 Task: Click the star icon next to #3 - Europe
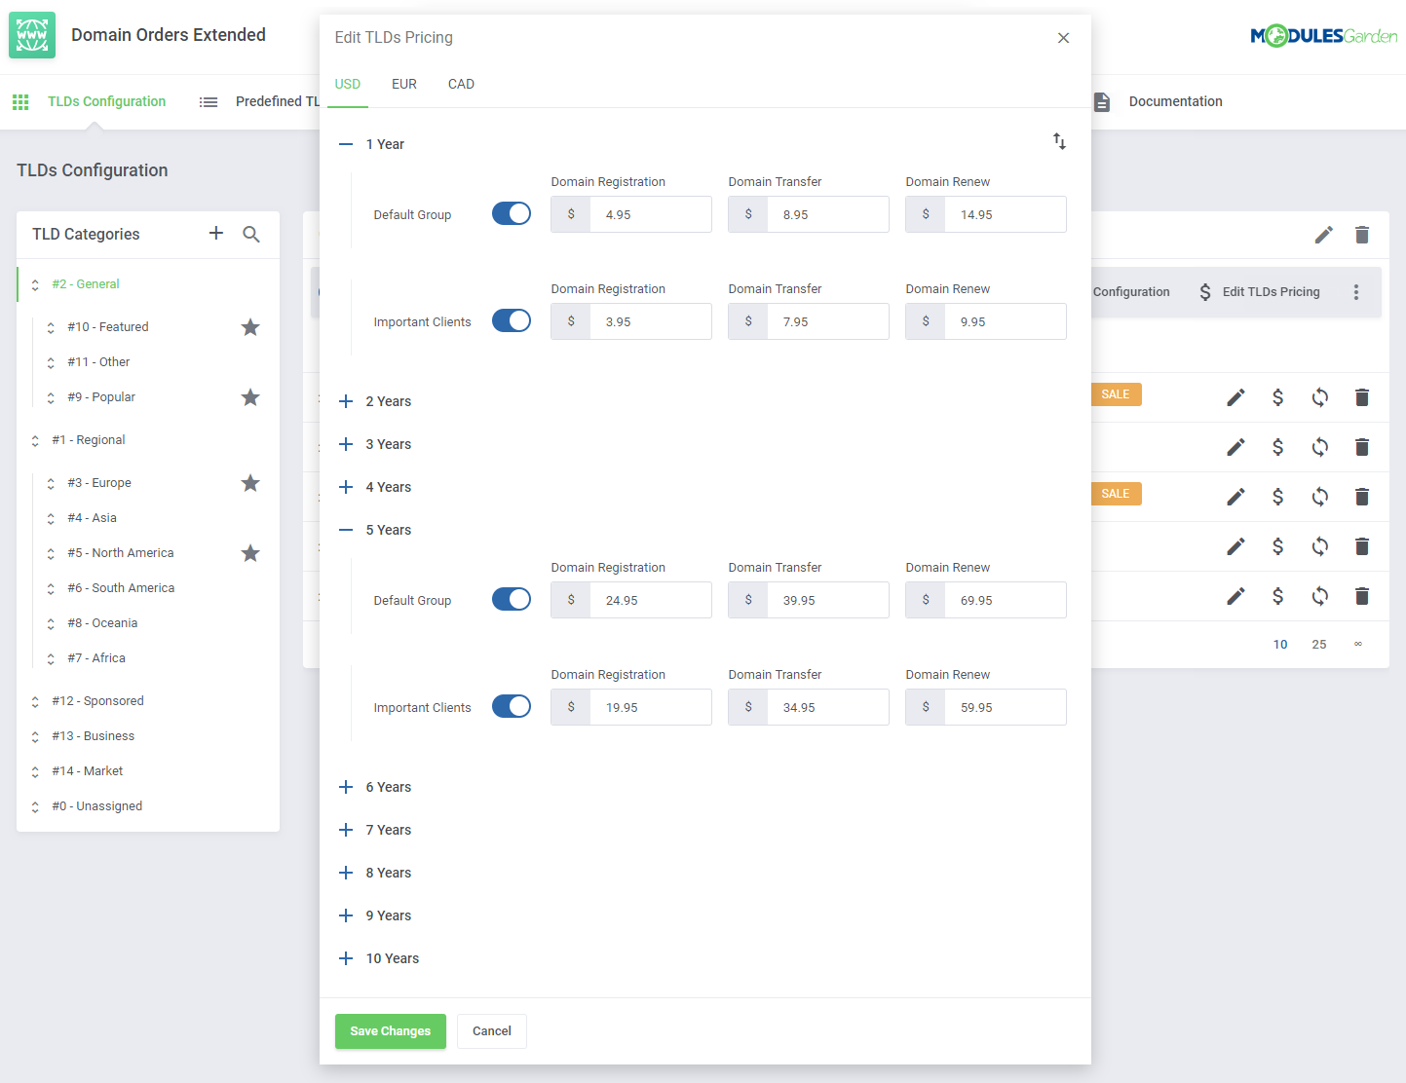[250, 483]
